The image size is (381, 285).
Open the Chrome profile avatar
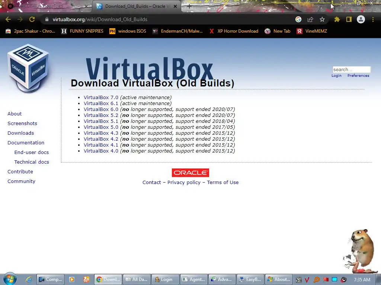361,19
